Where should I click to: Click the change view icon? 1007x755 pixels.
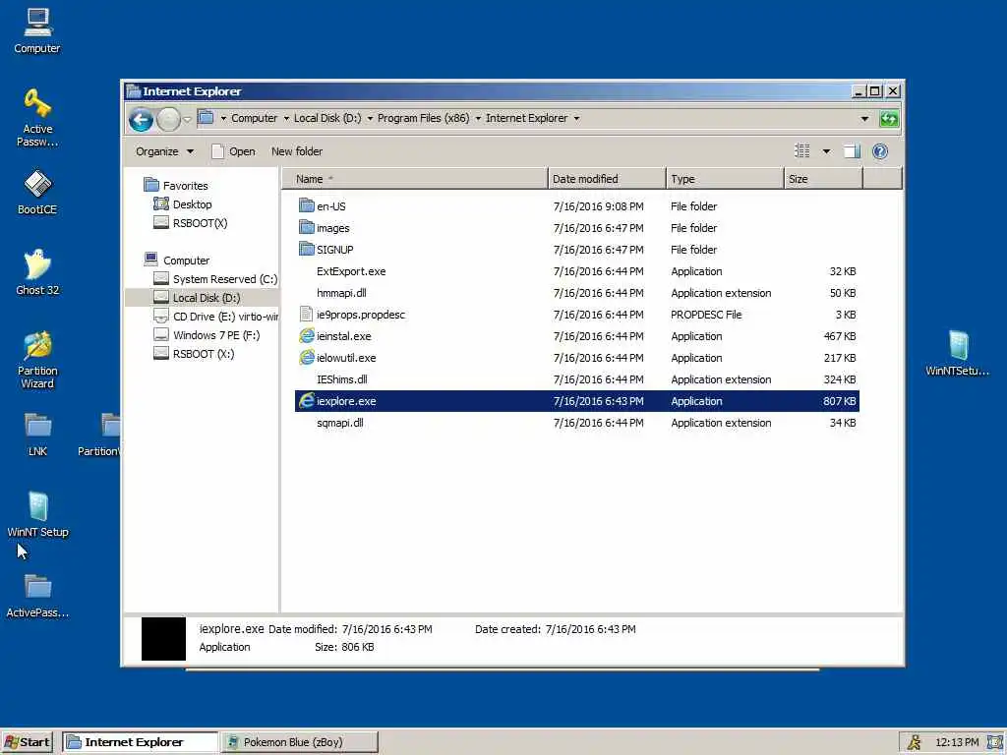coord(802,151)
